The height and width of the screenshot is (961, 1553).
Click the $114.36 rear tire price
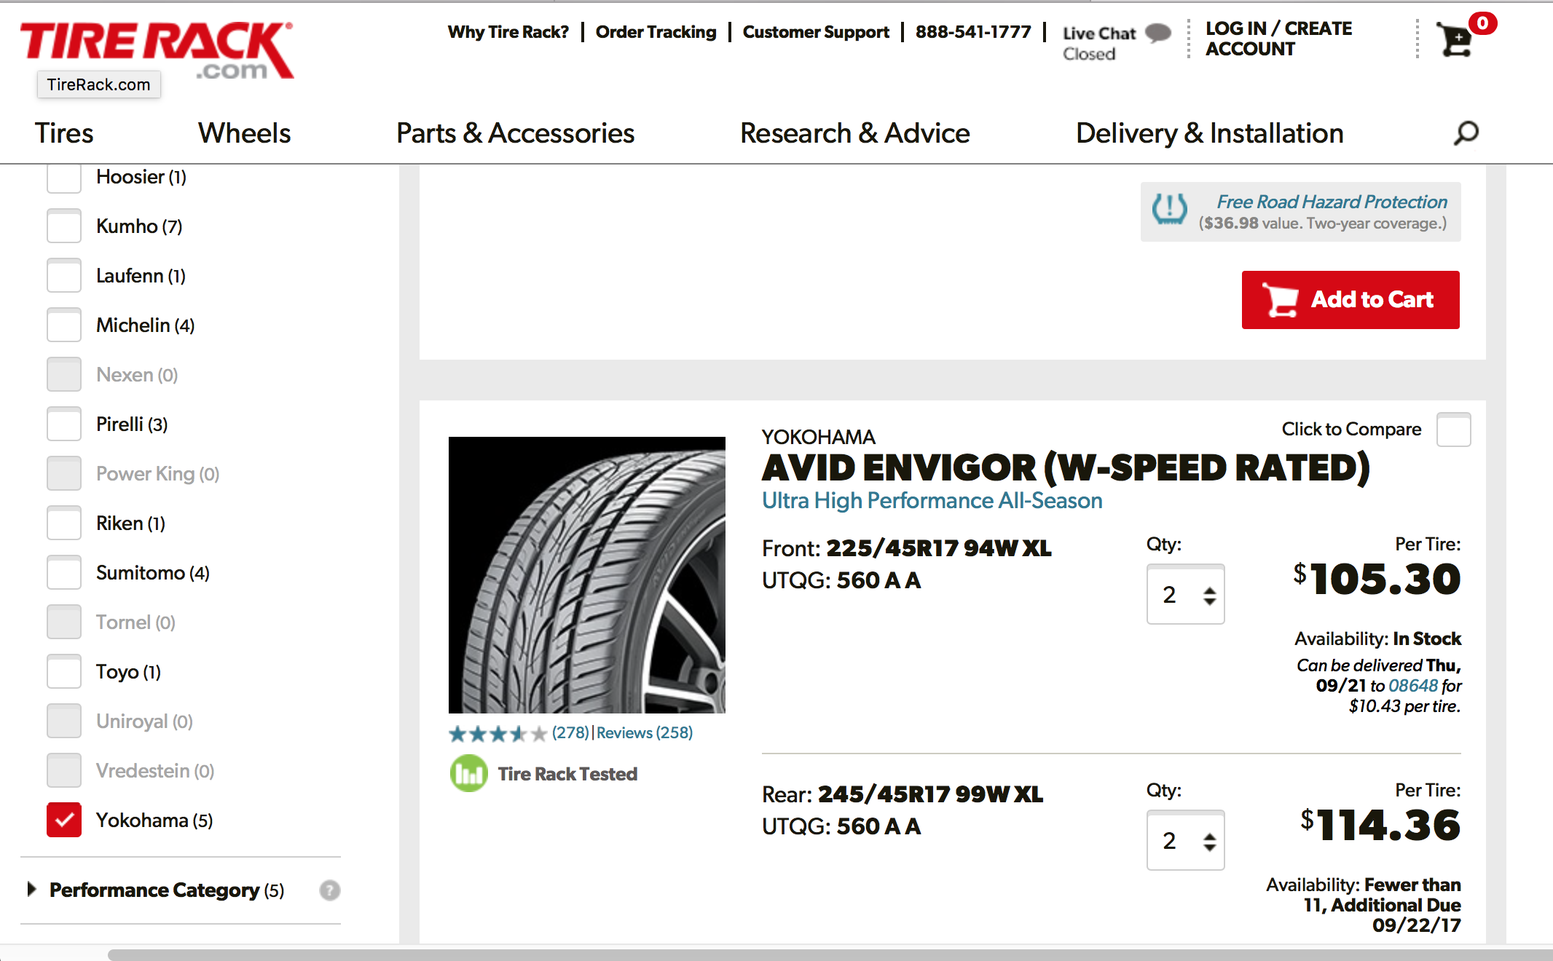(x=1380, y=826)
